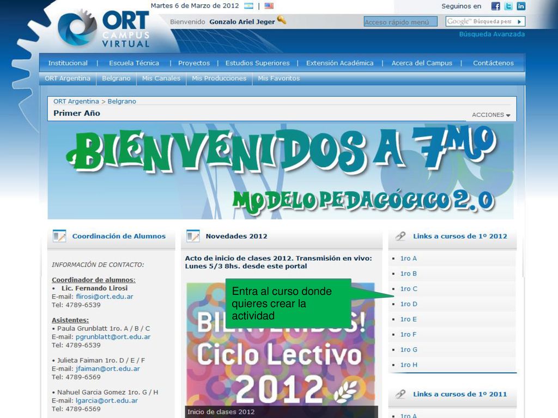Click the date Martes 6 de Marzo de 2012
This screenshot has height=418, width=558.
[195, 5]
